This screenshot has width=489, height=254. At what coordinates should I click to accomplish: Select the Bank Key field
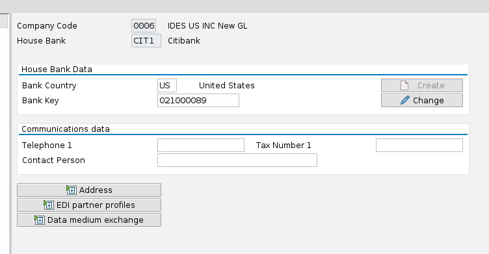pyautogui.click(x=198, y=100)
